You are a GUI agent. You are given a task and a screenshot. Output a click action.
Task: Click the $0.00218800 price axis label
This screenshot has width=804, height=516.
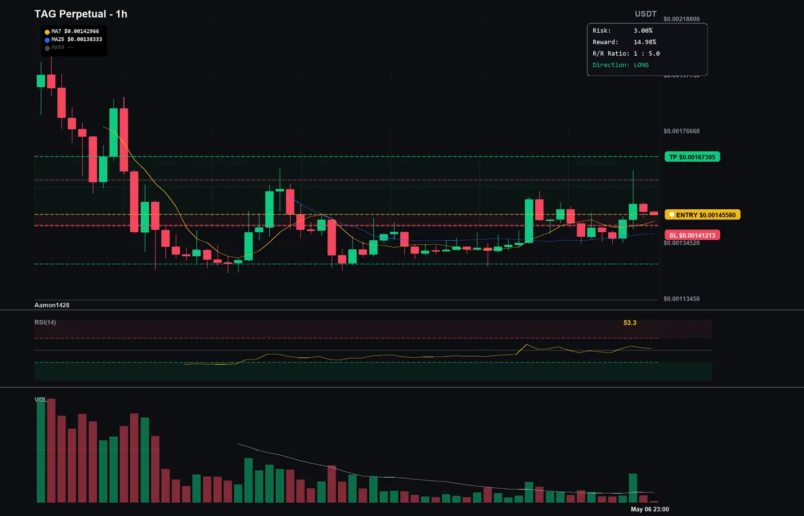pyautogui.click(x=682, y=19)
